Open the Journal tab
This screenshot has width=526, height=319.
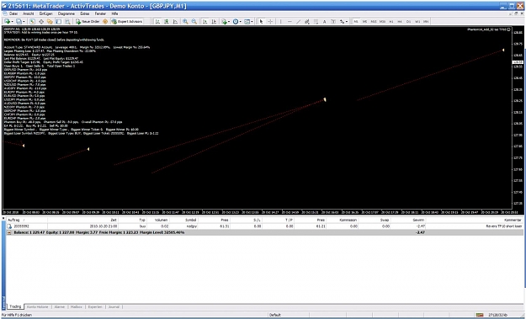coord(114,306)
